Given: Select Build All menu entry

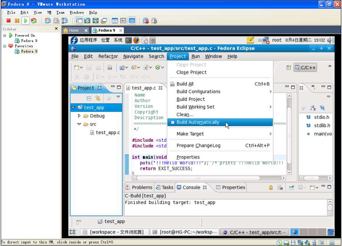Looking at the screenshot, I should coord(220,84).
